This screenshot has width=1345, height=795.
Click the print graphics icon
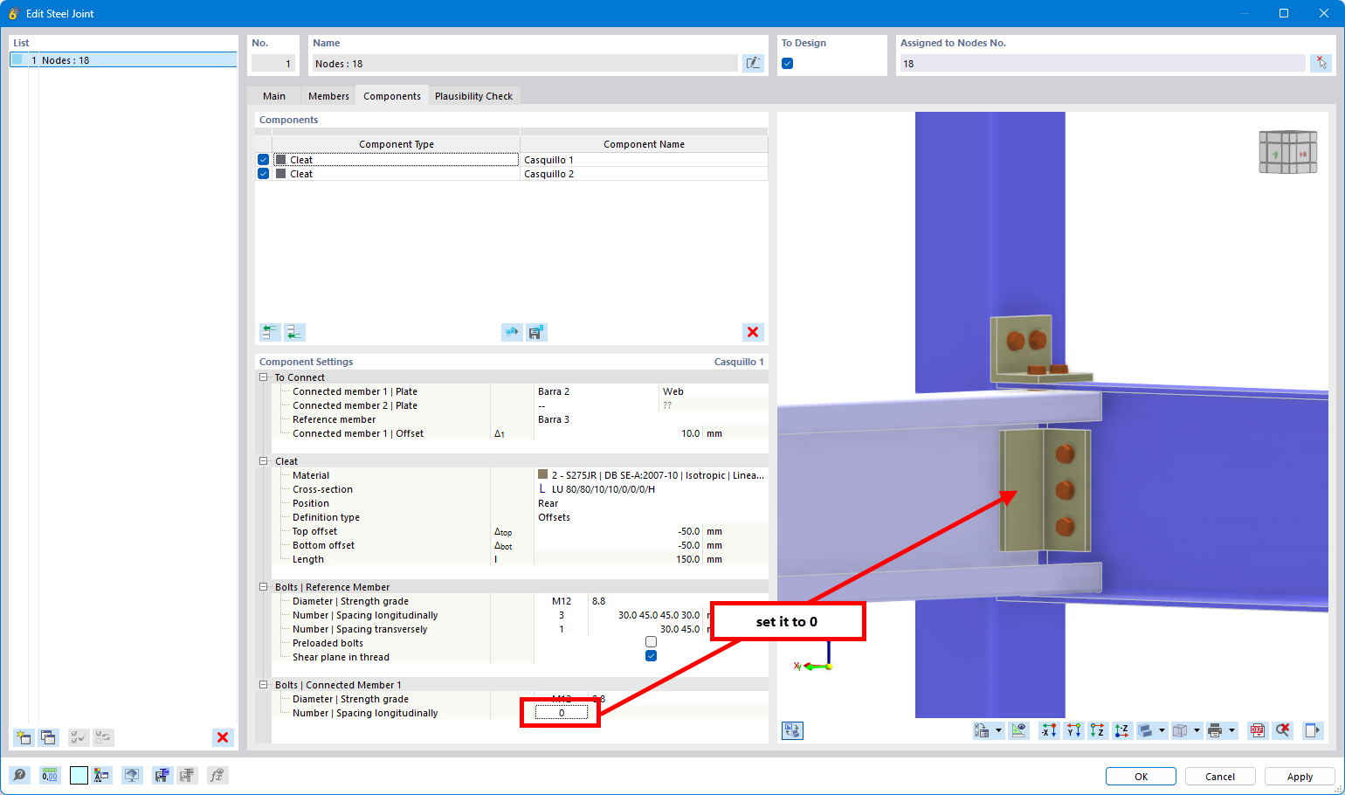coord(1214,730)
